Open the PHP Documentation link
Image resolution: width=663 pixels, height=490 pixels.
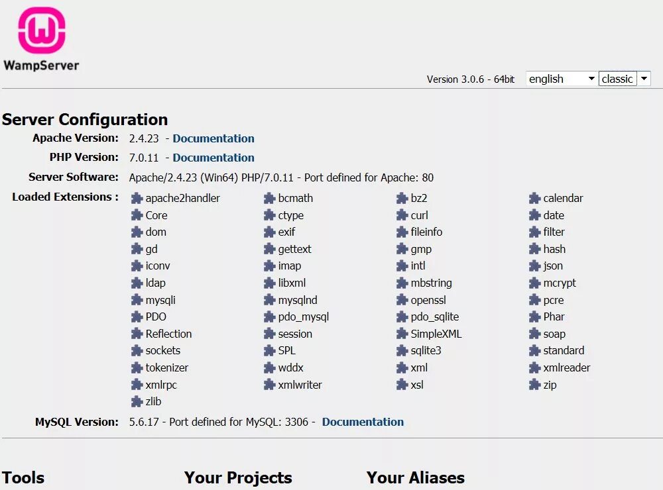click(x=213, y=158)
